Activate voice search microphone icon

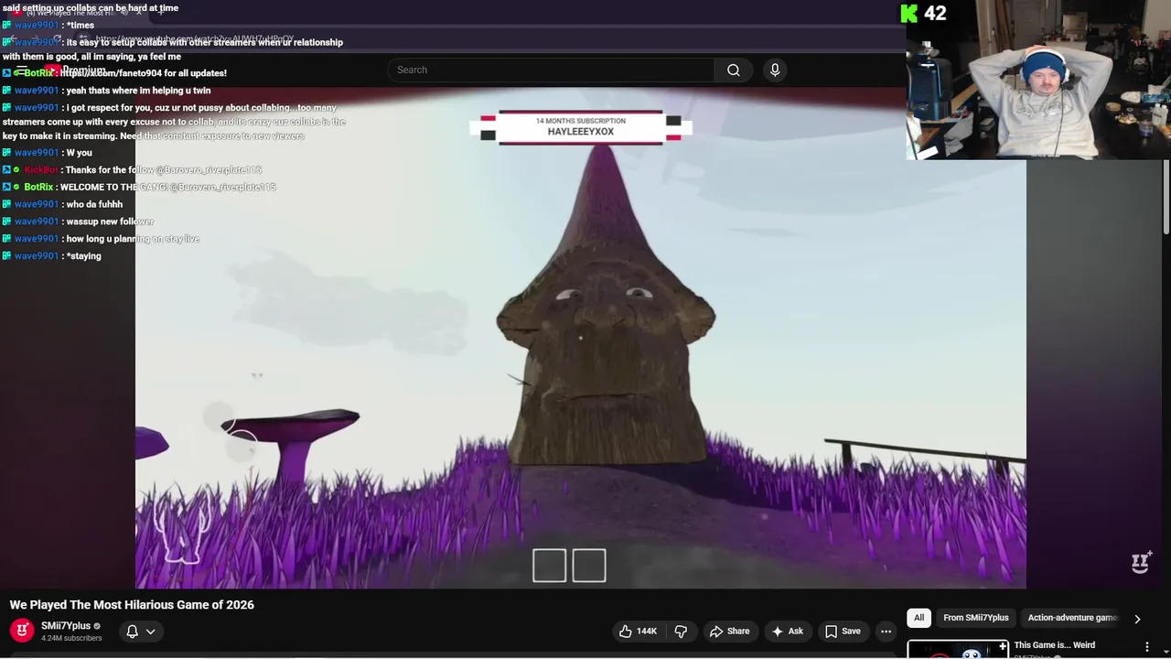click(775, 70)
